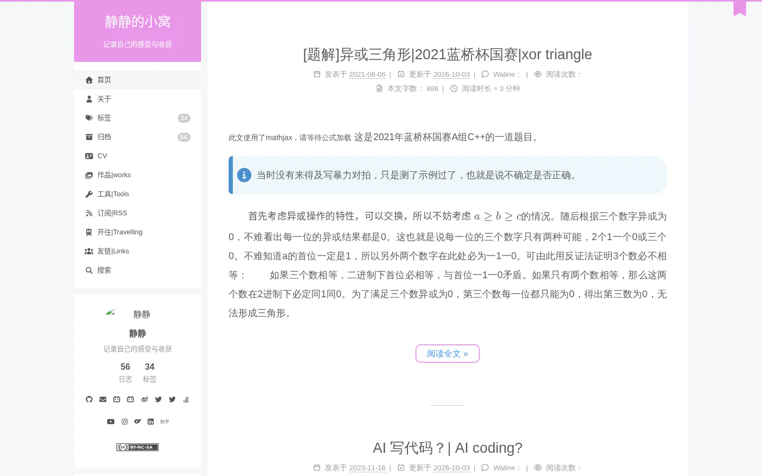Open 搜索 search in the sidebar
762x476 pixels.
(138, 270)
